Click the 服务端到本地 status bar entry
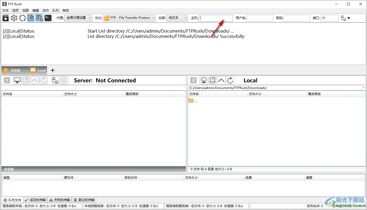The width and height of the screenshot is (367, 210). 42,206
